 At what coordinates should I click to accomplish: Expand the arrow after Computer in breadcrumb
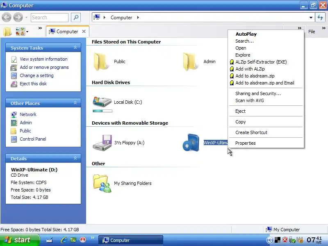pyautogui.click(x=138, y=18)
